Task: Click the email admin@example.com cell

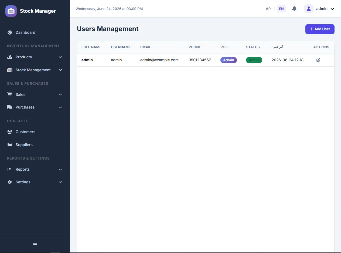Action: coord(159,60)
